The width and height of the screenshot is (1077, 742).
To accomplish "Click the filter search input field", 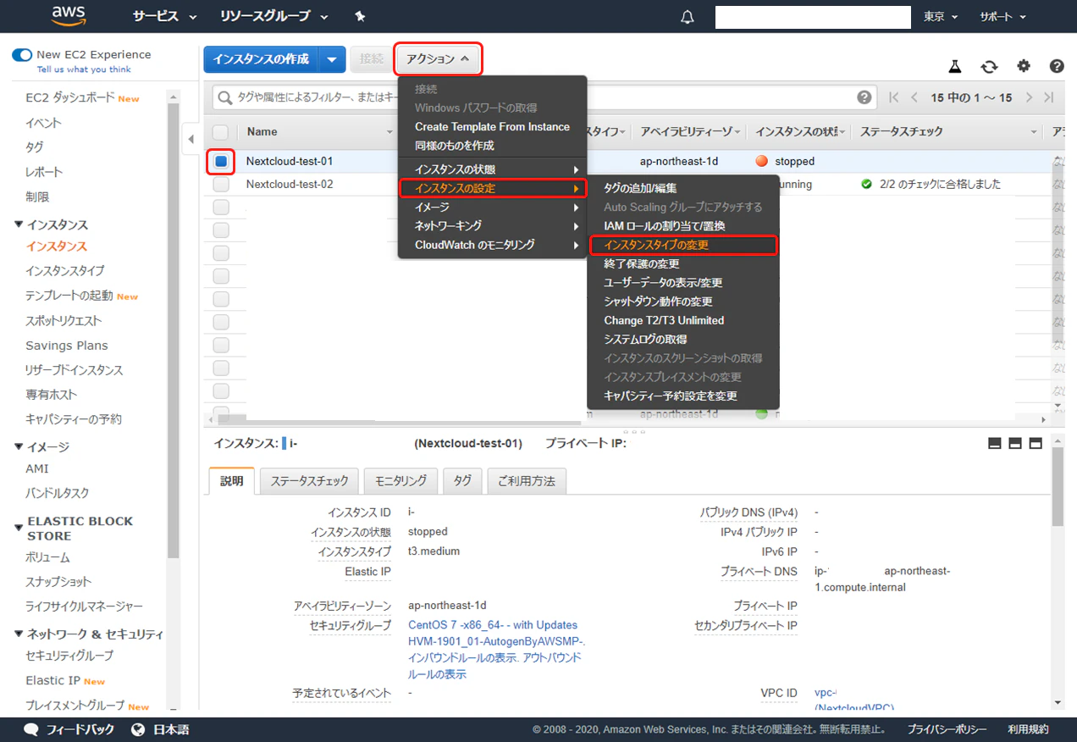I will (x=544, y=97).
